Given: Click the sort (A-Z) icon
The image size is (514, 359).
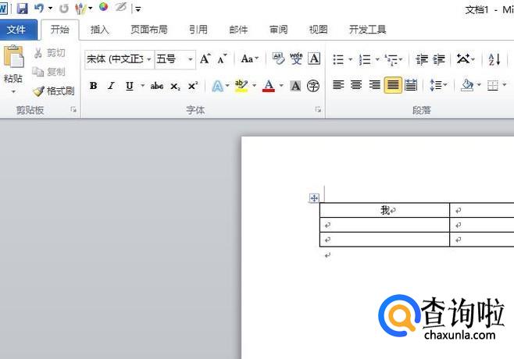Looking at the screenshot, I should coord(494,59).
